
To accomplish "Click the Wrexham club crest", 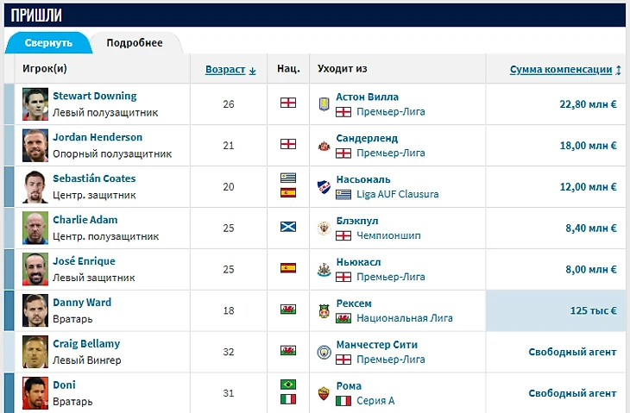I will [324, 310].
